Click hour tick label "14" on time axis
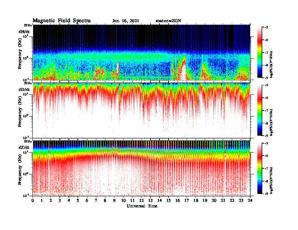This screenshot has height=230, width=298. [x=160, y=201]
